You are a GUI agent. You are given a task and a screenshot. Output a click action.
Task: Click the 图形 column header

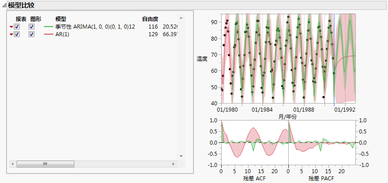point(36,19)
